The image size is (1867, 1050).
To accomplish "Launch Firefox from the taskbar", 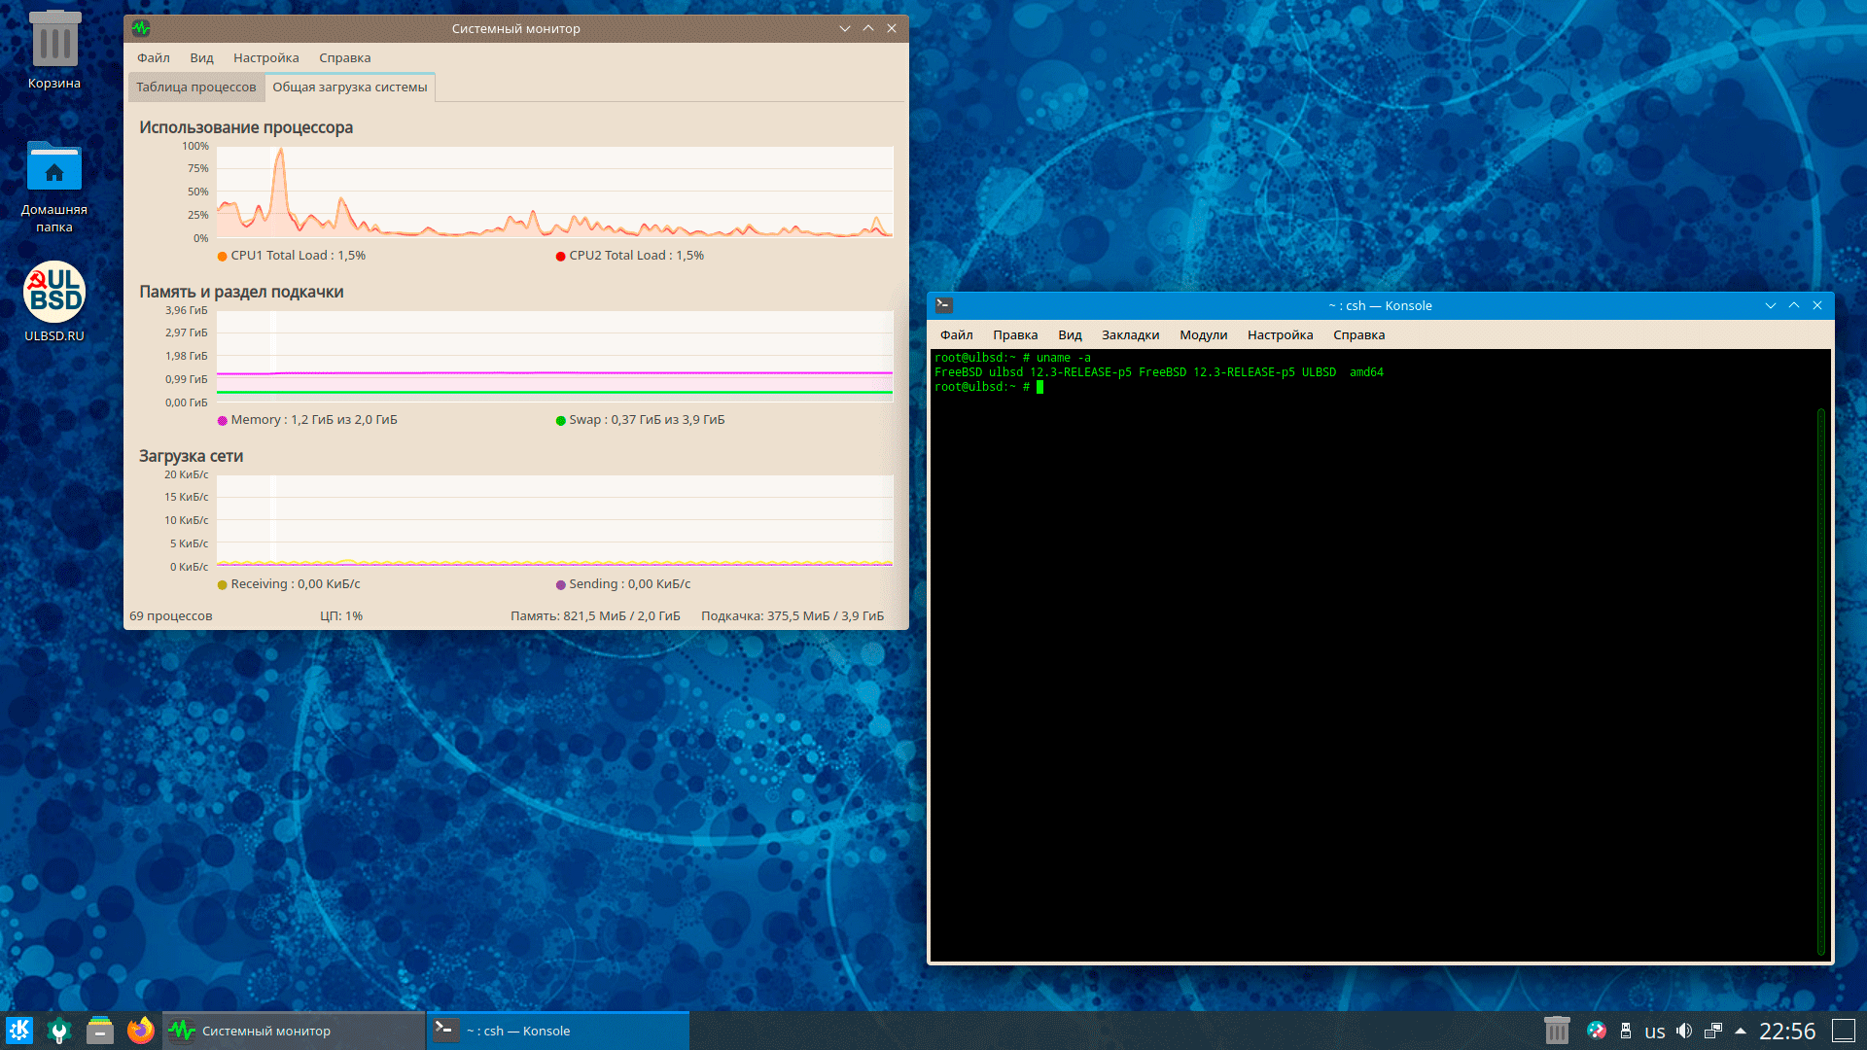I will point(141,1031).
